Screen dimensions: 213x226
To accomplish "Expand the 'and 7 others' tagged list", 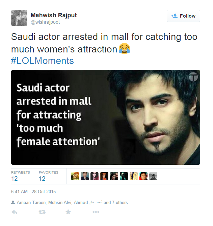I will [116, 203].
